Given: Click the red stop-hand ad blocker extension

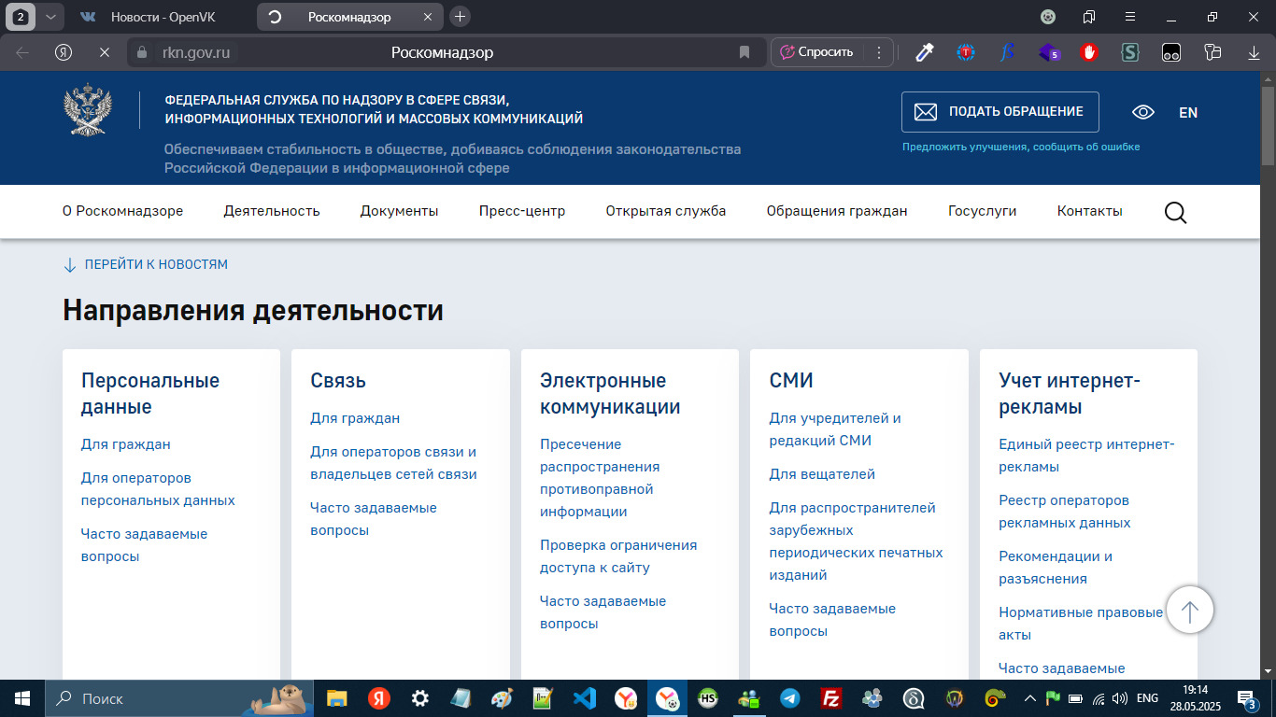Looking at the screenshot, I should point(1088,52).
